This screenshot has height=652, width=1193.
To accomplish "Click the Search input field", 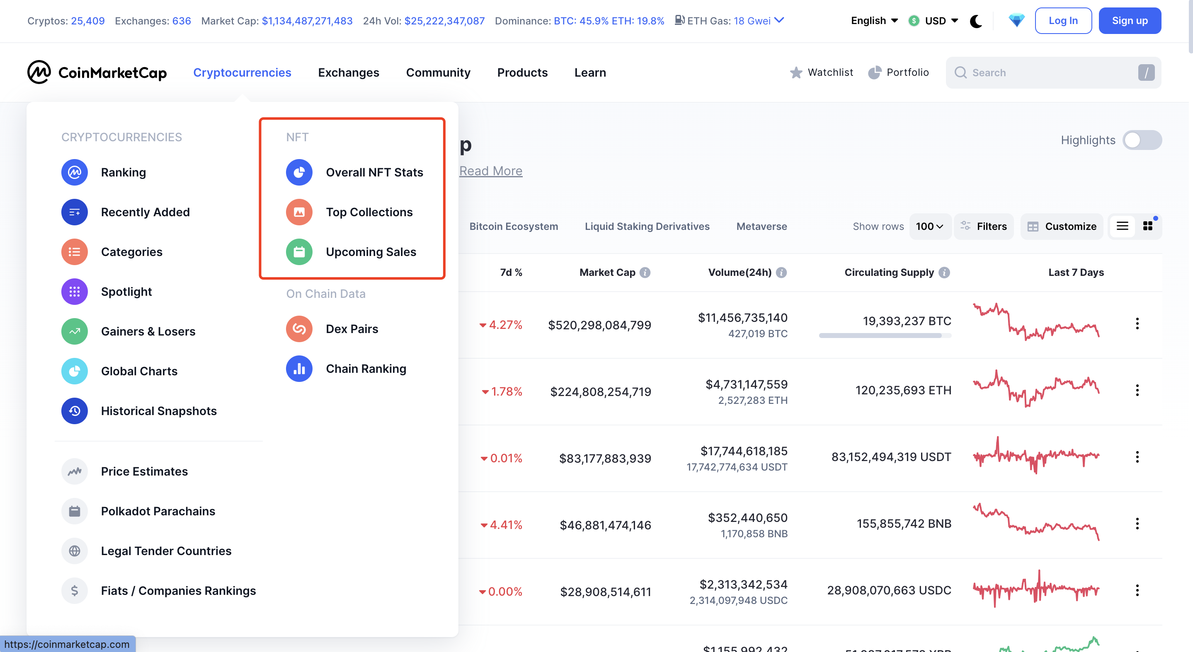I will pyautogui.click(x=1047, y=72).
